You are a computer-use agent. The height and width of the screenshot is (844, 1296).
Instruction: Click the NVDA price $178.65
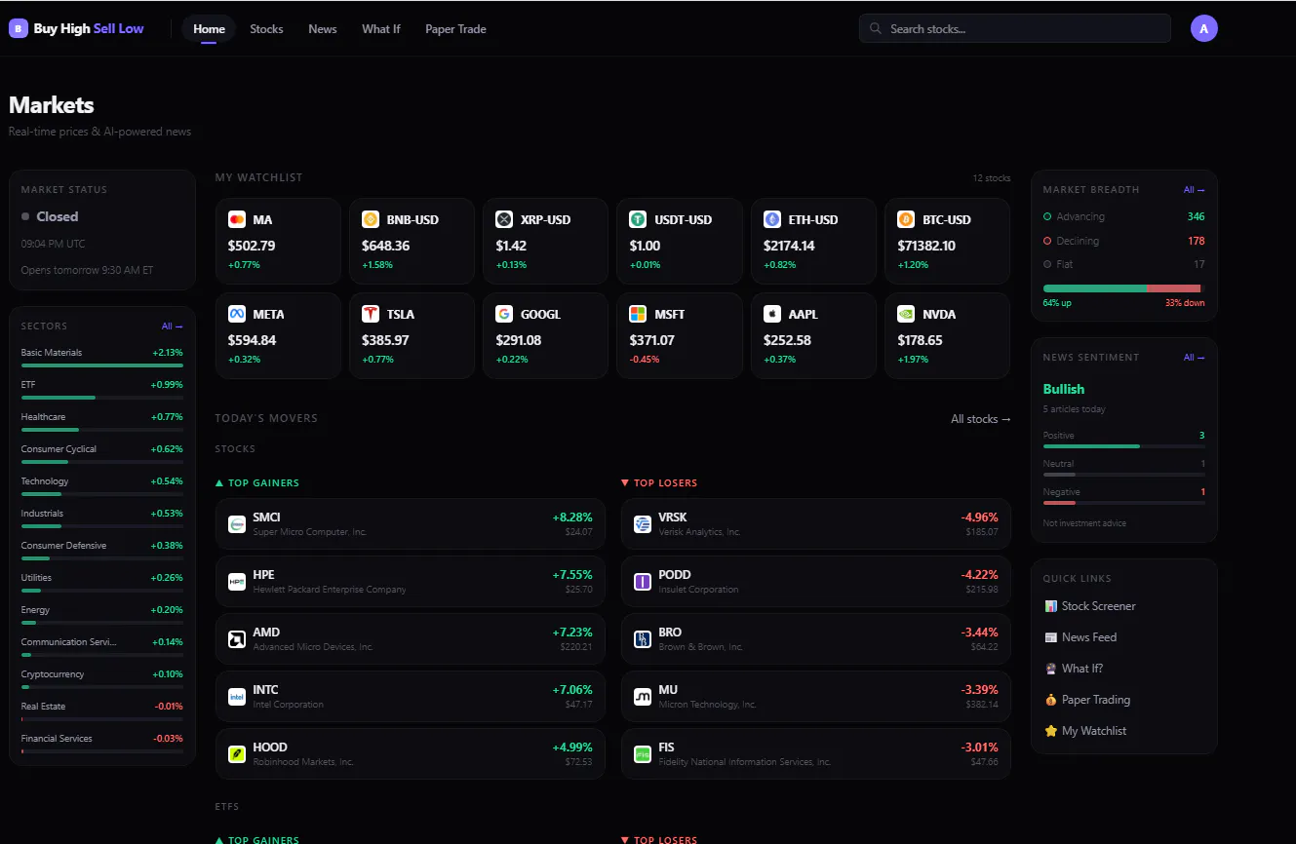coord(921,340)
